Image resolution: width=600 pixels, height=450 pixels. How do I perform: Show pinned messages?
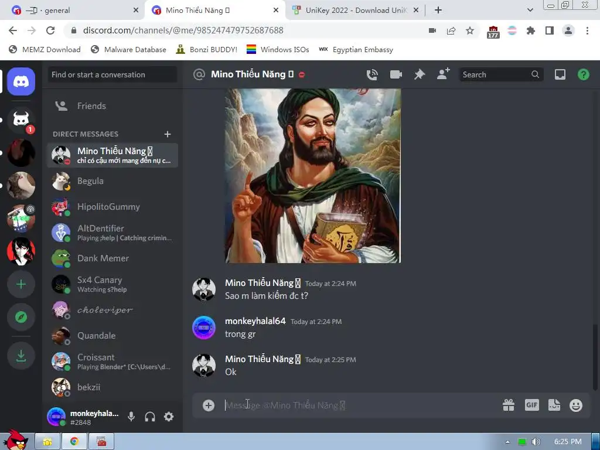[420, 74]
